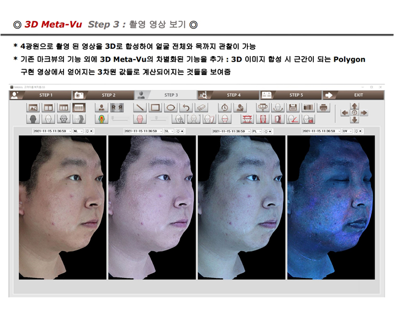The width and height of the screenshot is (394, 325).
Task: Click the floppy disk save icon
Action: (x=293, y=107)
